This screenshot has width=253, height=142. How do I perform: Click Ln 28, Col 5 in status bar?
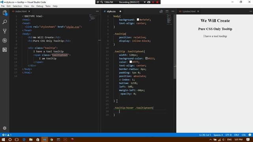[205, 135]
